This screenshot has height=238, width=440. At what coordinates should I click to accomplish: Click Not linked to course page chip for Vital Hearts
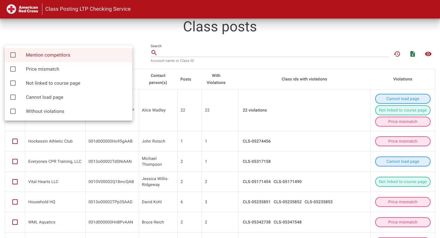coord(403,182)
